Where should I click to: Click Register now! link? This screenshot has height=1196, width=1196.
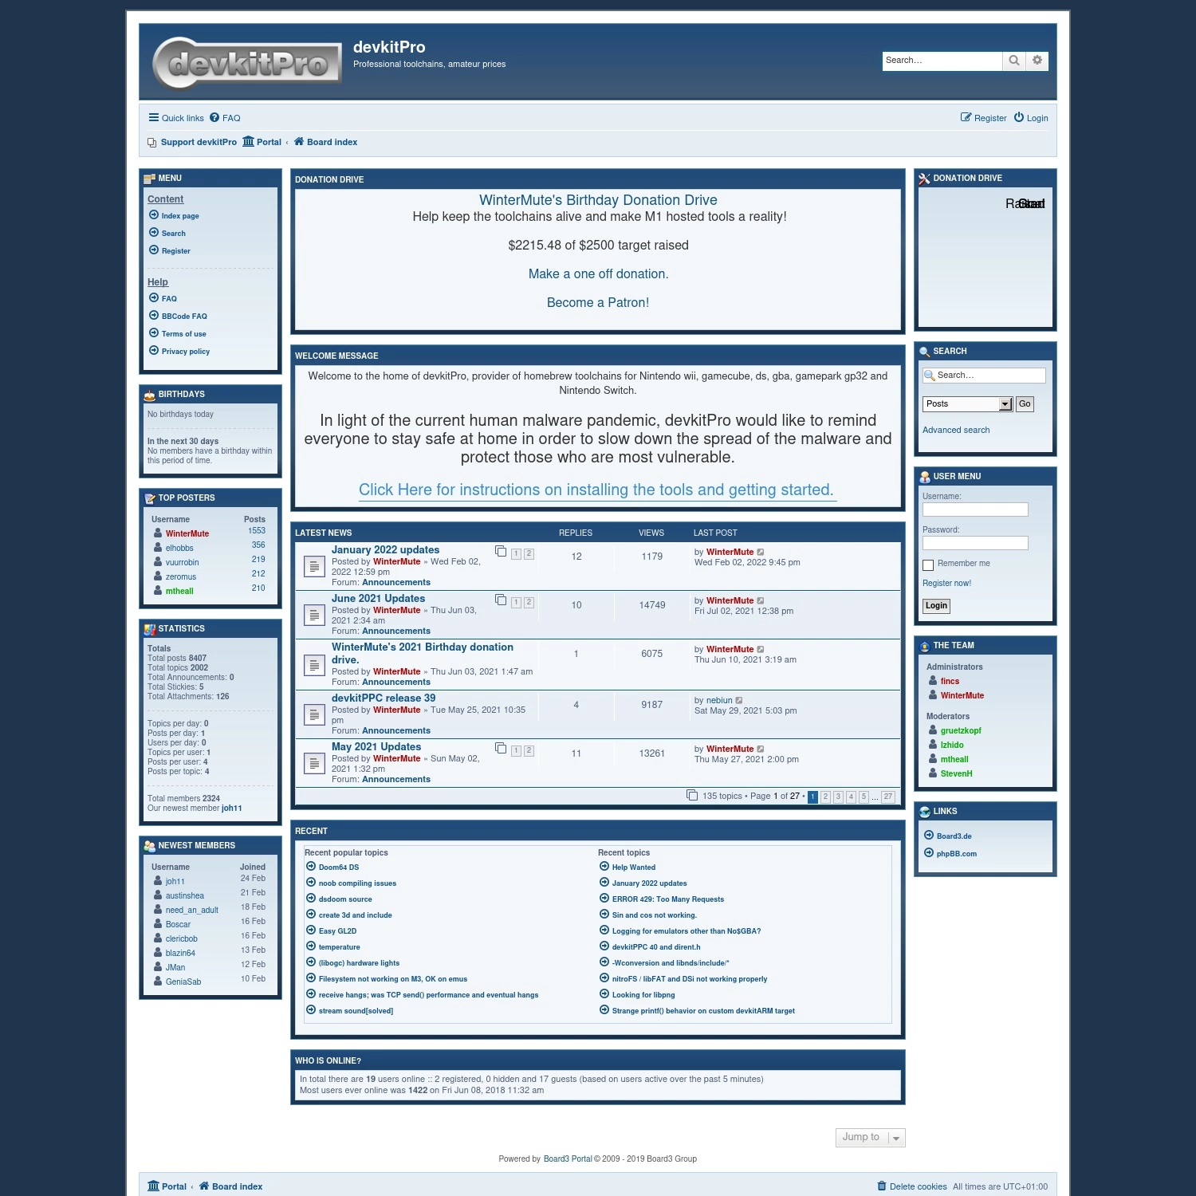[x=946, y=584]
